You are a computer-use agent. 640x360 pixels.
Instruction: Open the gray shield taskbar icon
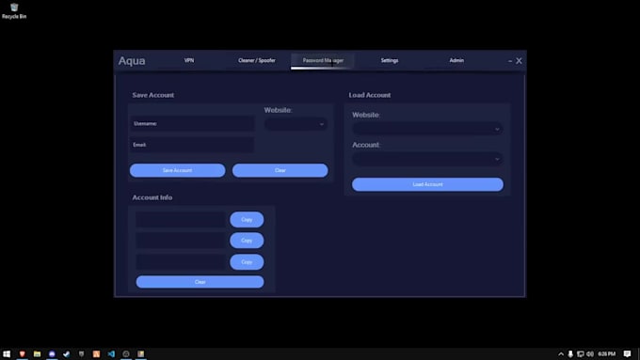[x=81, y=353]
